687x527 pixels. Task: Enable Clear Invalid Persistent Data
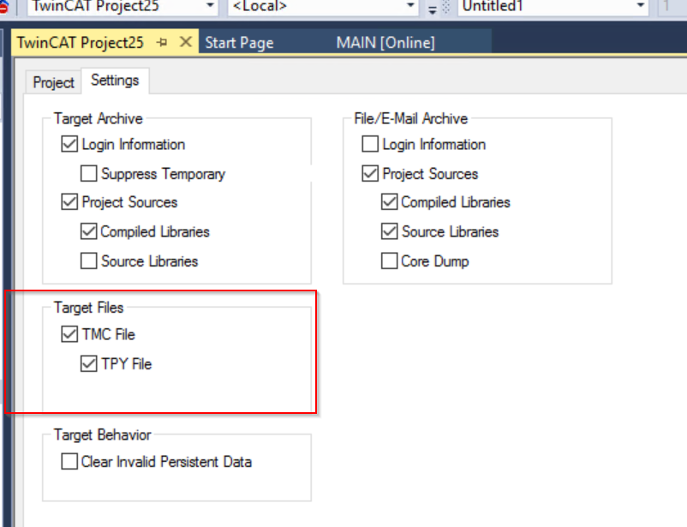pos(69,461)
